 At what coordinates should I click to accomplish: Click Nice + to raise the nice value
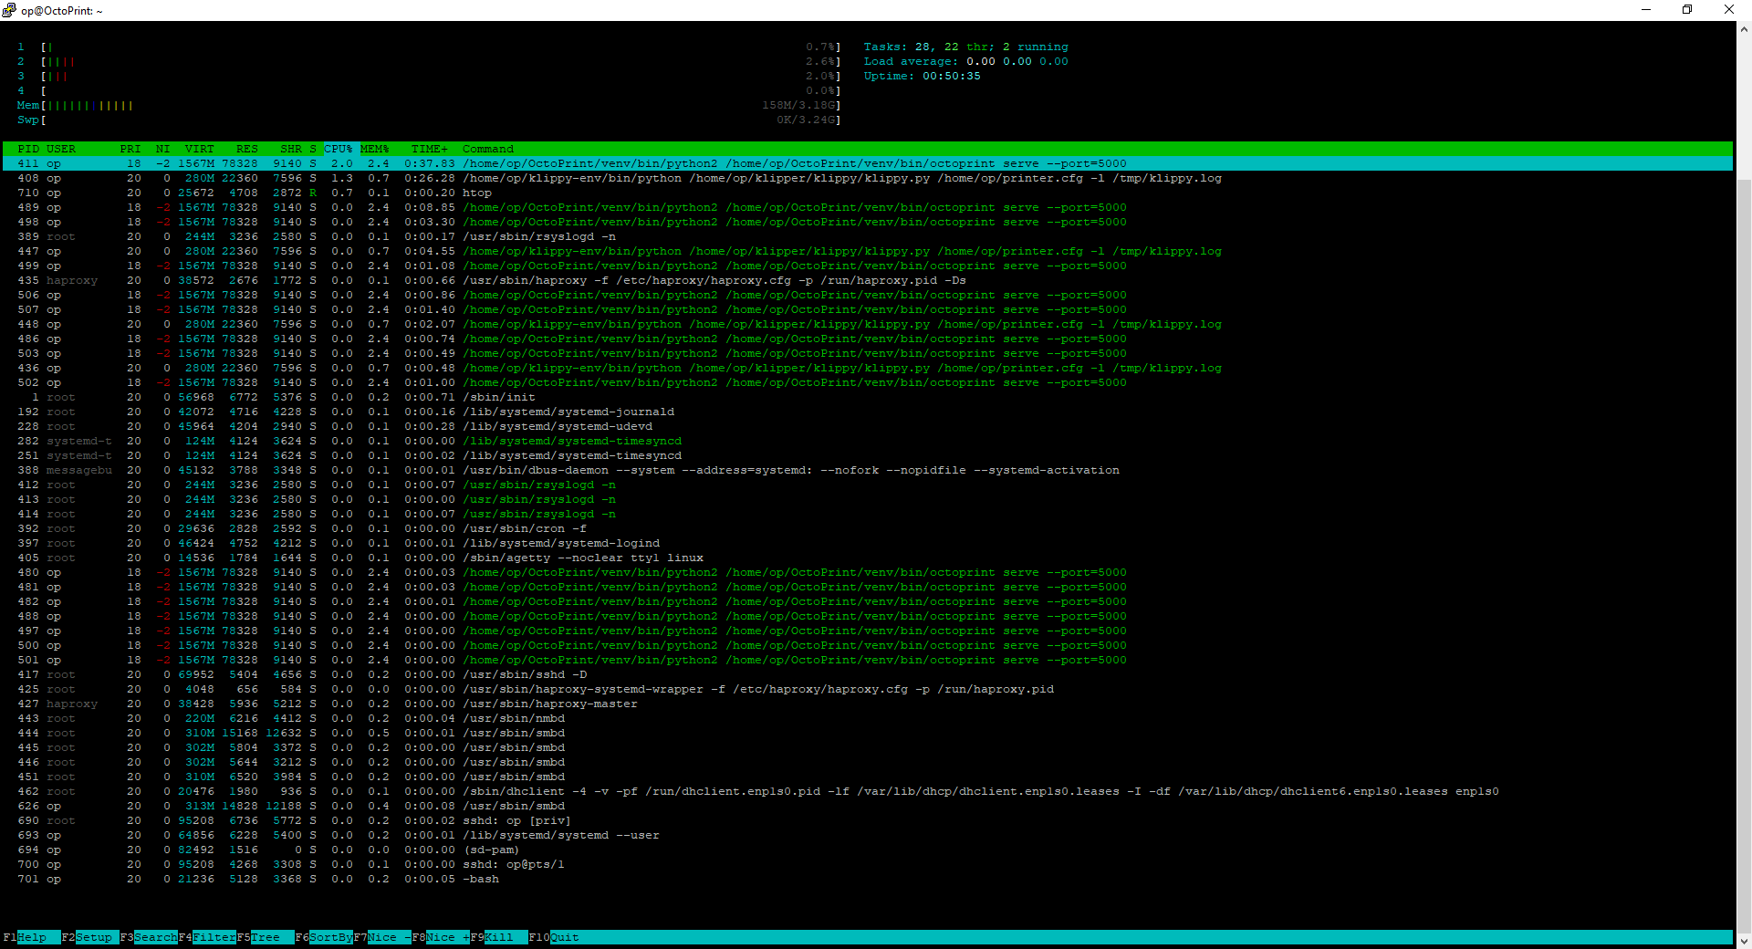tap(448, 937)
